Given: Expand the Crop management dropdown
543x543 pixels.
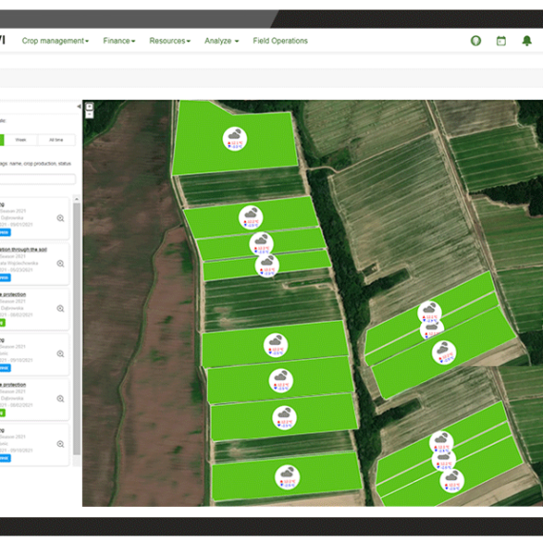Looking at the screenshot, I should (x=55, y=41).
